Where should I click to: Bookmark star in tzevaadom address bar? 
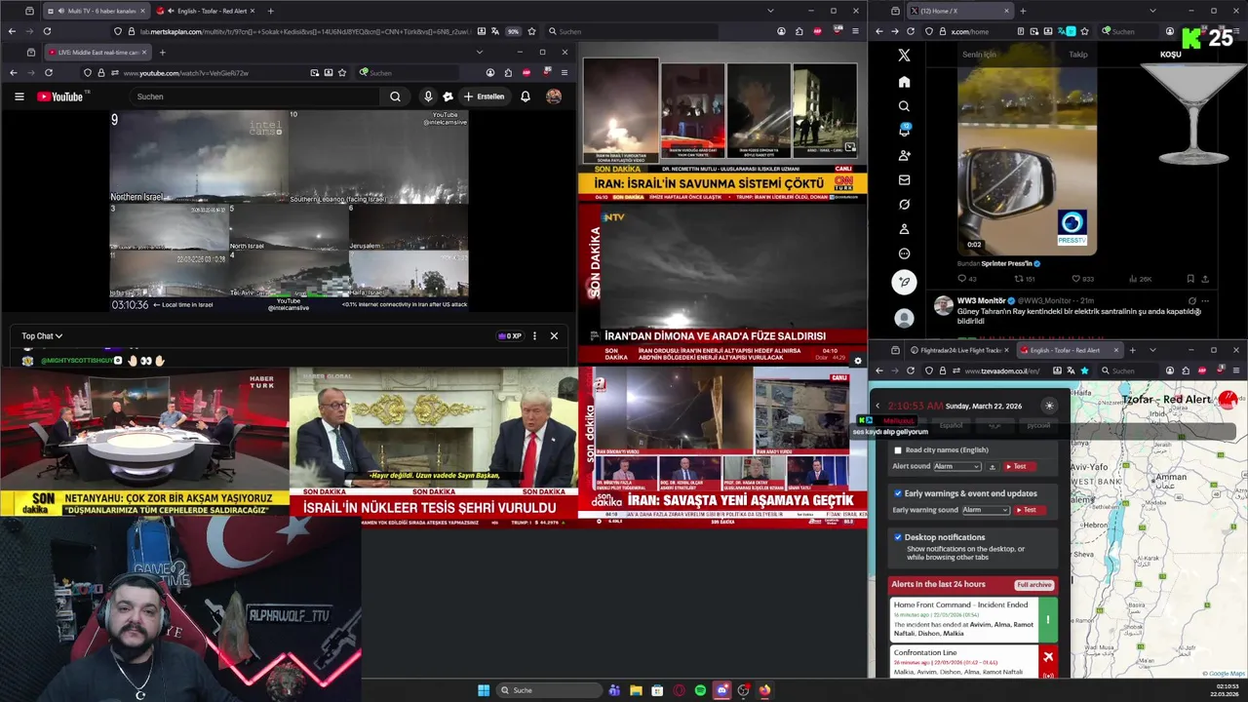pos(1084,370)
